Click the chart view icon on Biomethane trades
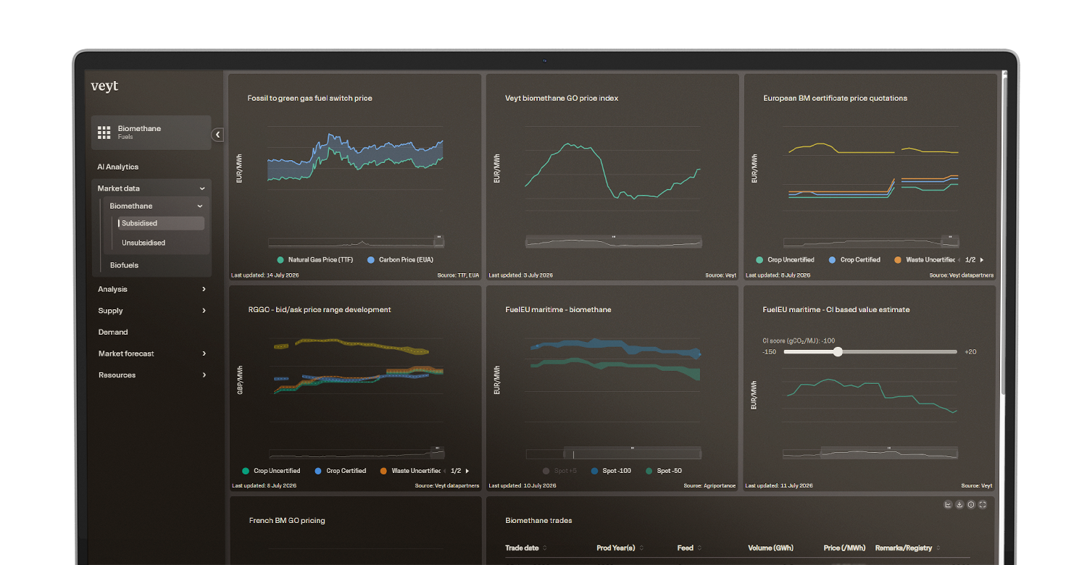The height and width of the screenshot is (565, 1087). [x=948, y=505]
